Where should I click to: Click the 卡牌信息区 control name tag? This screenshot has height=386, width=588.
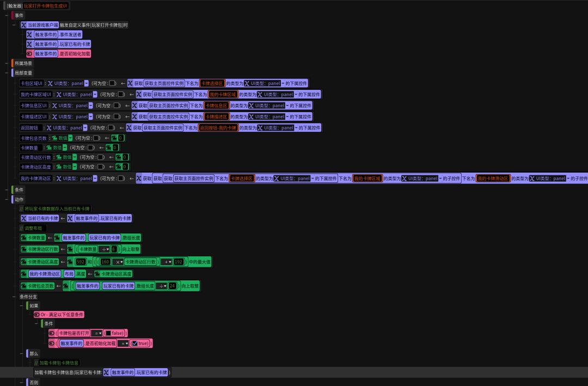click(216, 106)
